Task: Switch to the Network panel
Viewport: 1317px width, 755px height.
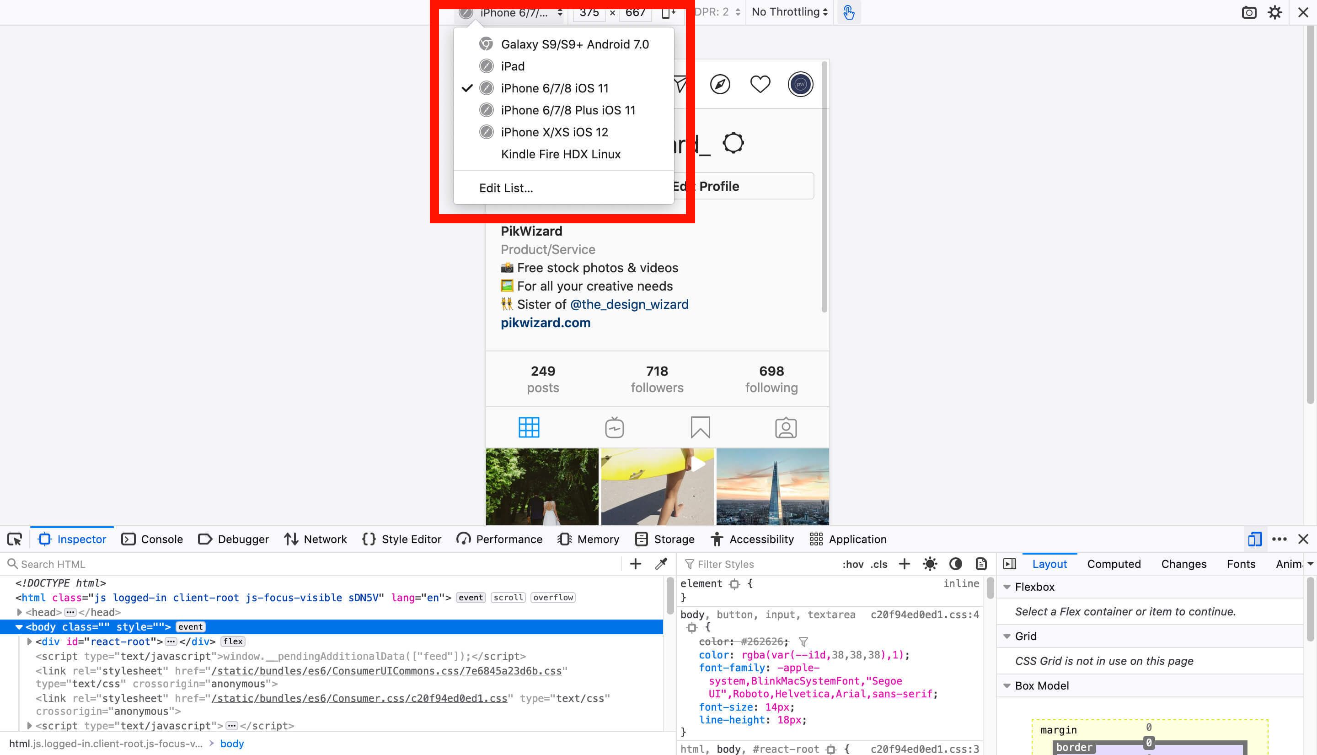Action: (316, 539)
